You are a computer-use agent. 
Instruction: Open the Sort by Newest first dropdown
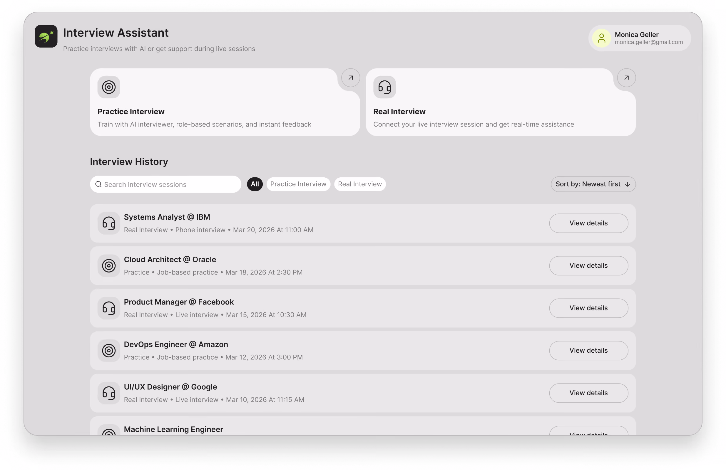(x=593, y=184)
